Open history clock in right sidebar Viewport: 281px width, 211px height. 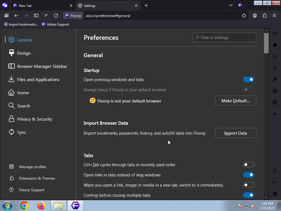pyautogui.click(x=275, y=56)
